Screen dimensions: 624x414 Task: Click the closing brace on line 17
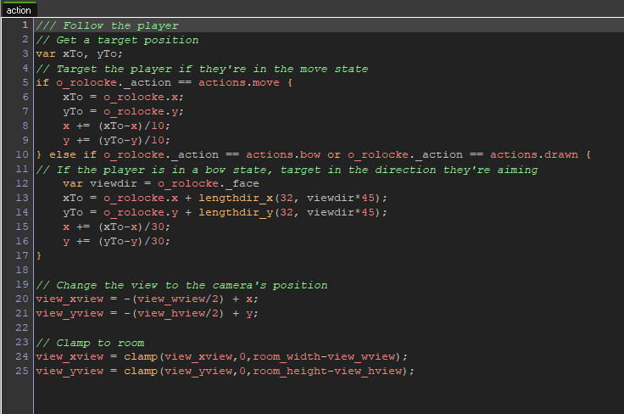tap(39, 255)
